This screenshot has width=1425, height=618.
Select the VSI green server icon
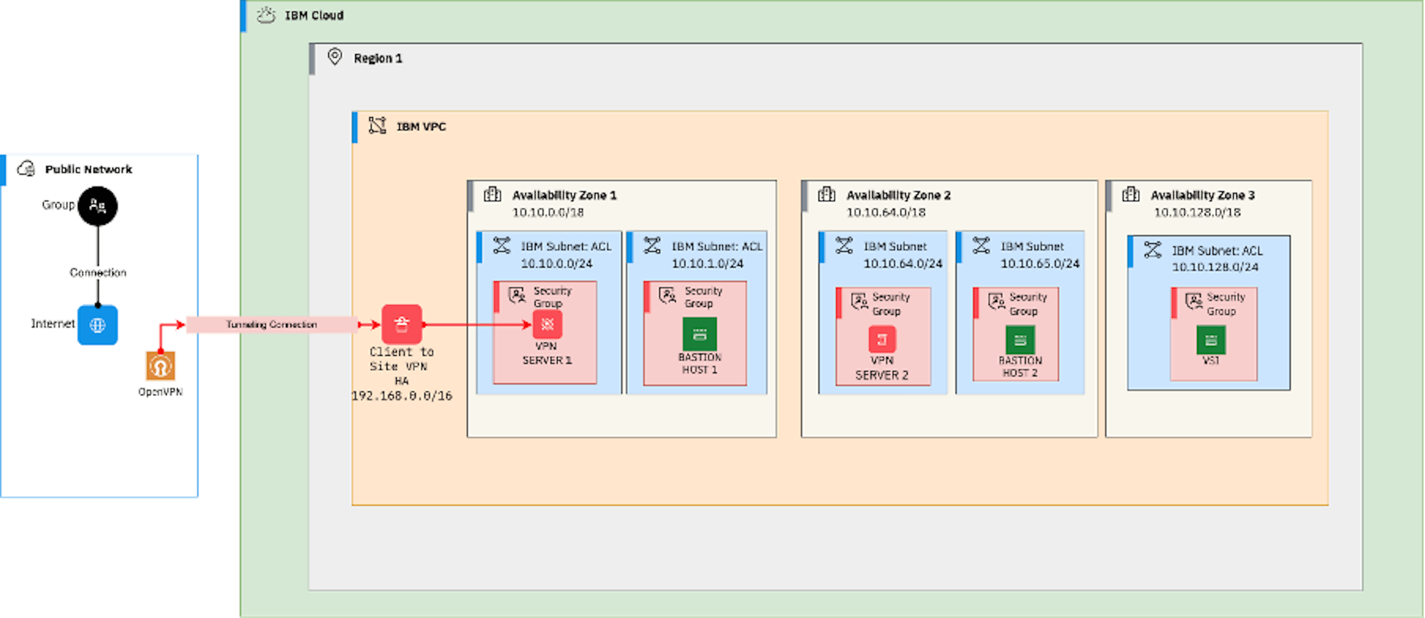coord(1211,340)
